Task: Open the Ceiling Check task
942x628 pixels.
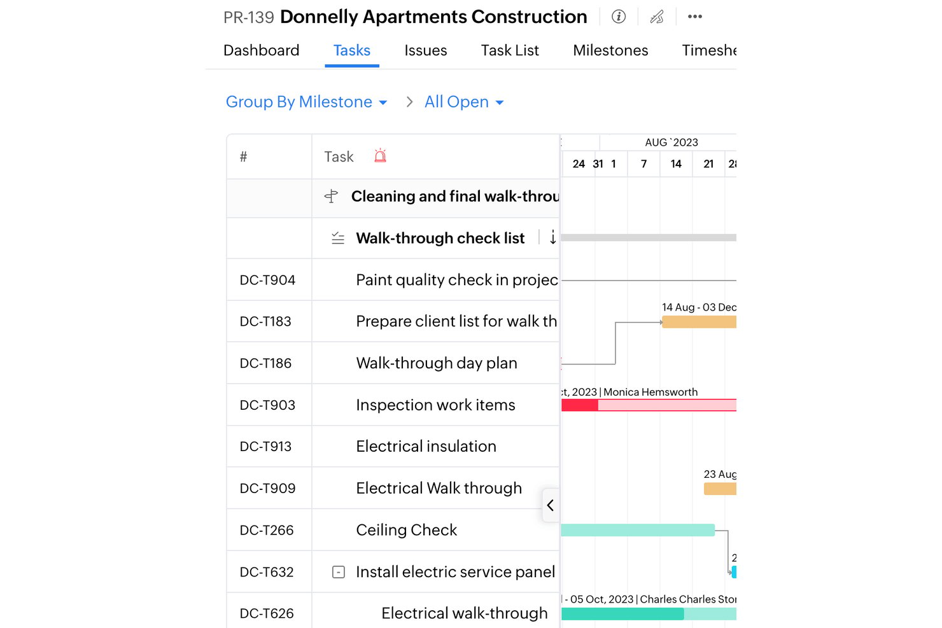Action: pos(406,530)
